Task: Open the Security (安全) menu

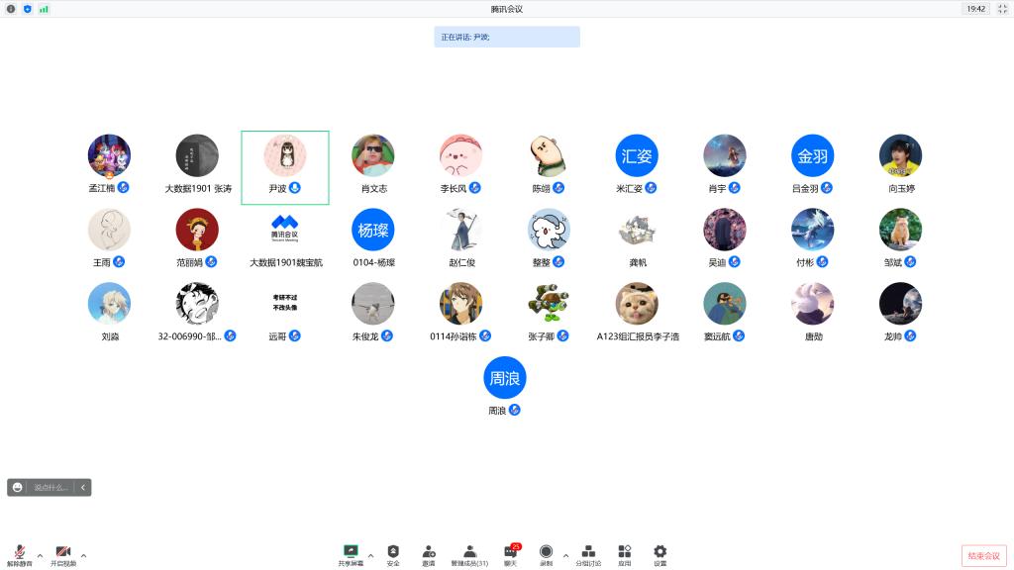Action: 393,553
